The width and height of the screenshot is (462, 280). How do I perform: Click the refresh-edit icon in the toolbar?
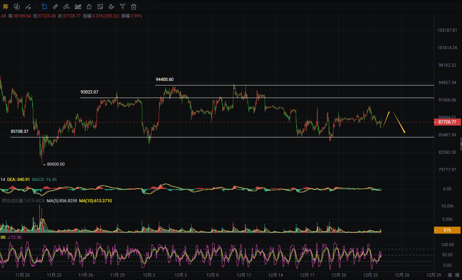coord(17,6)
